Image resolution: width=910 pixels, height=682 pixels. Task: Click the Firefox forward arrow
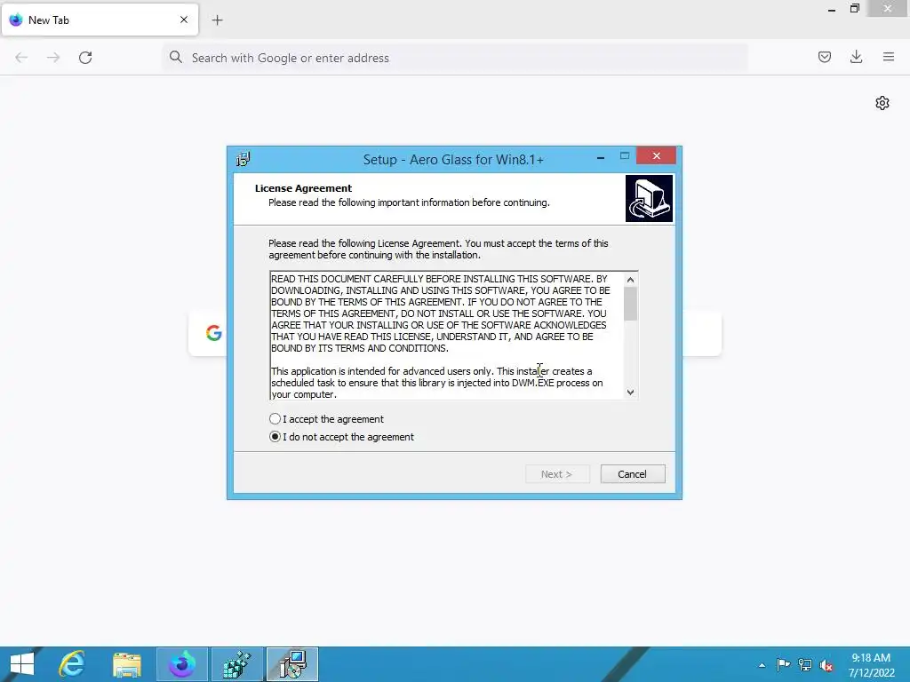click(x=53, y=58)
